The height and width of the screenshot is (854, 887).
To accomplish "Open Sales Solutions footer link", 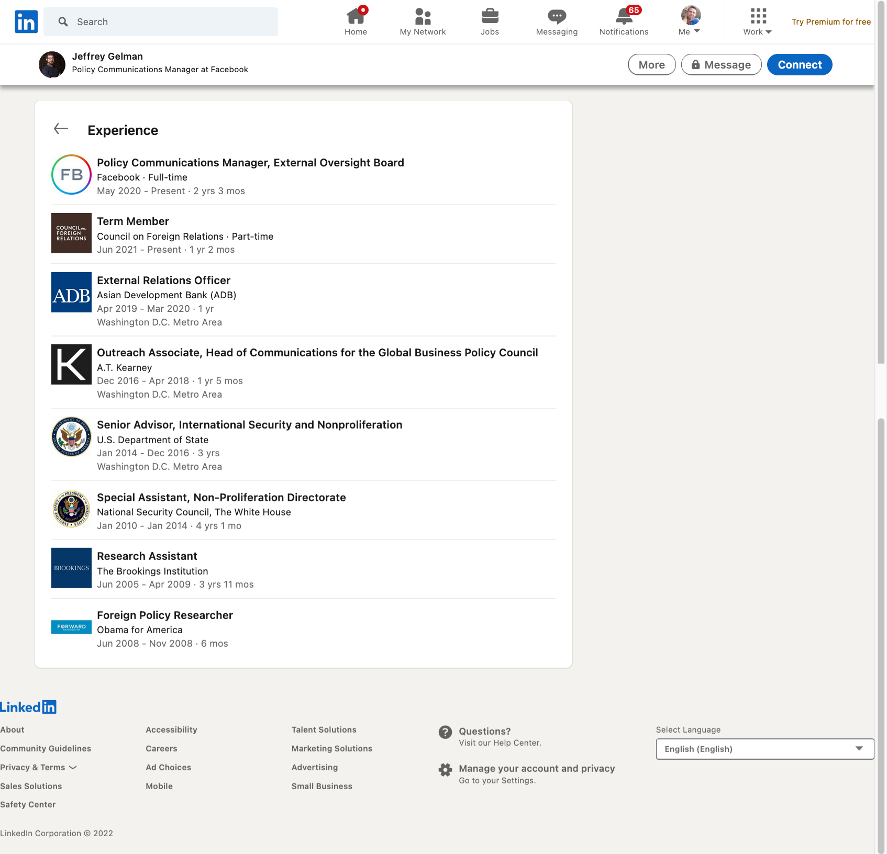I will click(31, 786).
